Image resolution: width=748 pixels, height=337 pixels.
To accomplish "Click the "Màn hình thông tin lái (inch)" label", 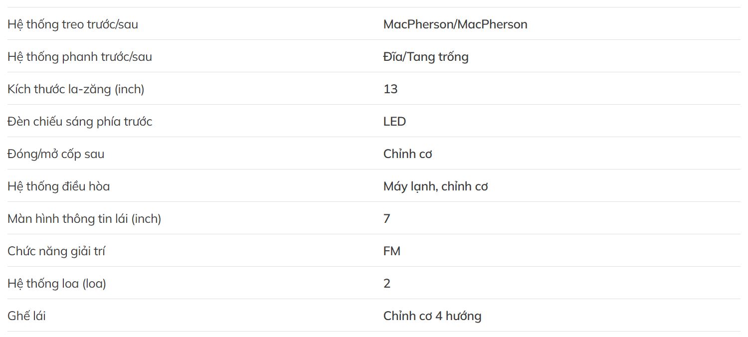I will (84, 219).
